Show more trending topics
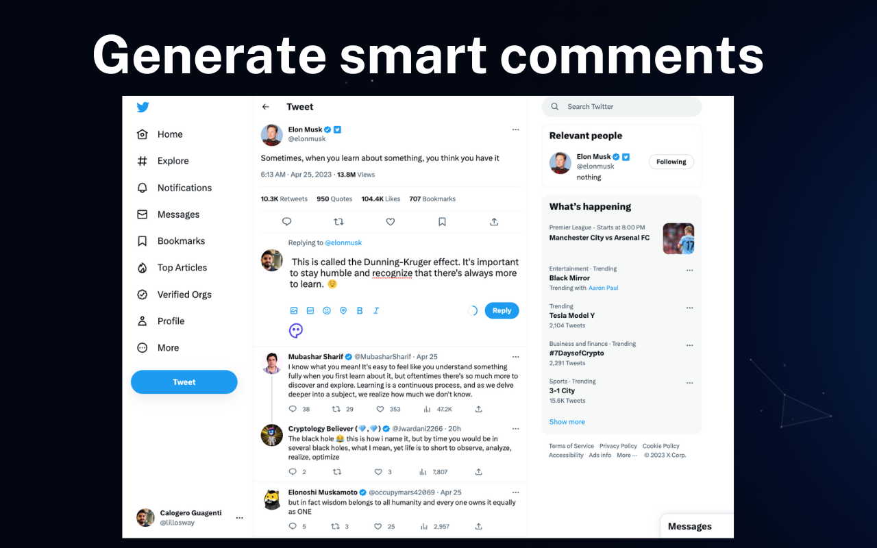Screen dimensions: 877x548 pos(567,421)
